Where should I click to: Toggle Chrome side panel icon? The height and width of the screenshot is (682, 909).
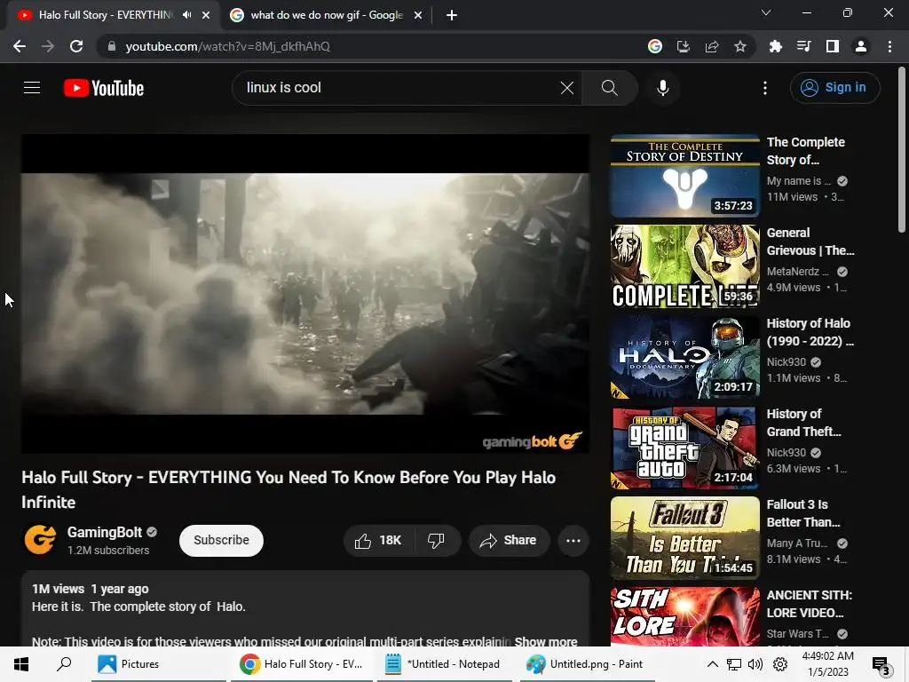click(833, 46)
